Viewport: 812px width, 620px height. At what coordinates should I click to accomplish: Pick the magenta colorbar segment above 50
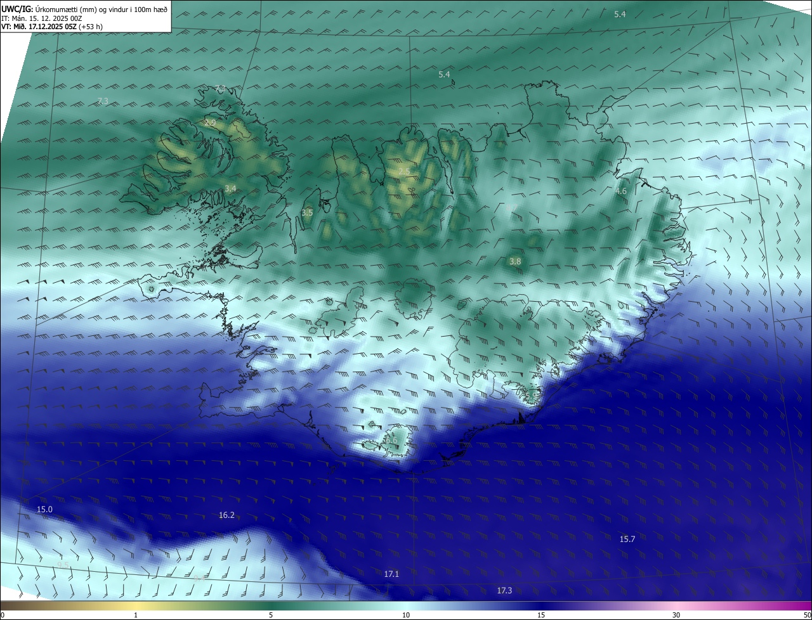pyautogui.click(x=805, y=605)
